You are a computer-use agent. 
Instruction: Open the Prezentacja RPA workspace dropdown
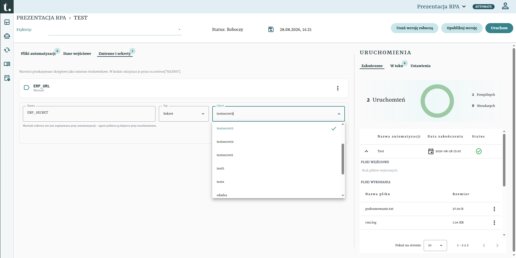tap(441, 6)
